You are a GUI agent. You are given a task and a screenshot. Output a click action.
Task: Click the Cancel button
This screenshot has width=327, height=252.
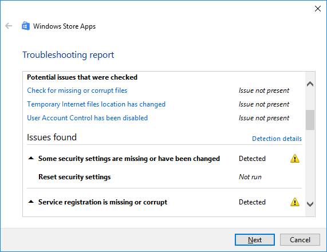300,240
